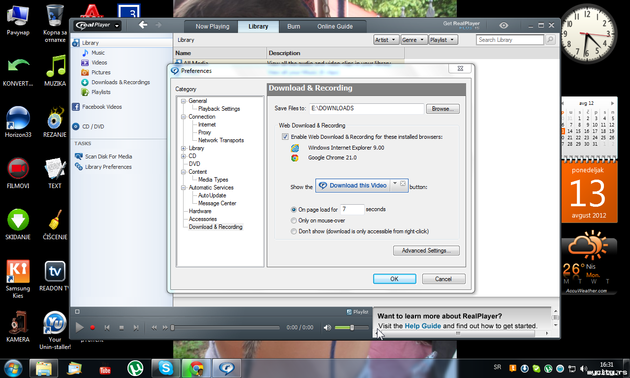Open Pictures in the Library sidebar
630x378 pixels.
pyautogui.click(x=101, y=72)
